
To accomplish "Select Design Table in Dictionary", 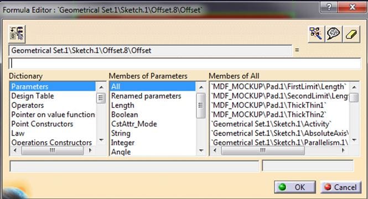I will click(33, 96).
